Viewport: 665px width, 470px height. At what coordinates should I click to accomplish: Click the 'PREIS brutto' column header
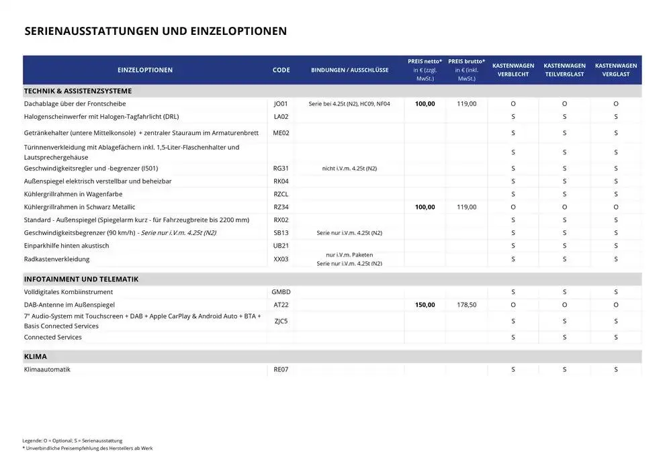click(x=466, y=70)
